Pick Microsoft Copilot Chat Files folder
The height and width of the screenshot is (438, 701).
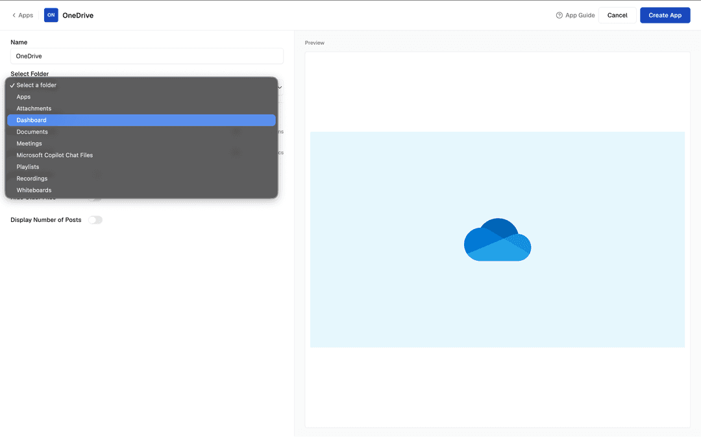[x=141, y=155]
